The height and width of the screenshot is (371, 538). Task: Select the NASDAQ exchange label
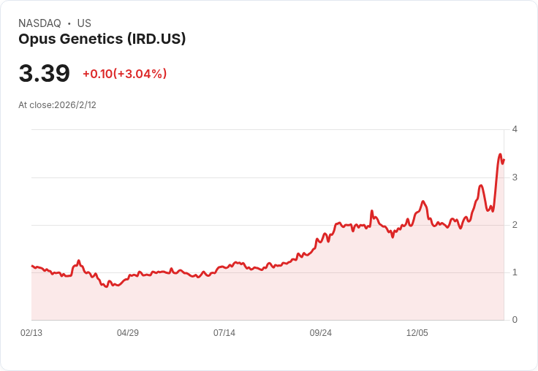(39, 23)
